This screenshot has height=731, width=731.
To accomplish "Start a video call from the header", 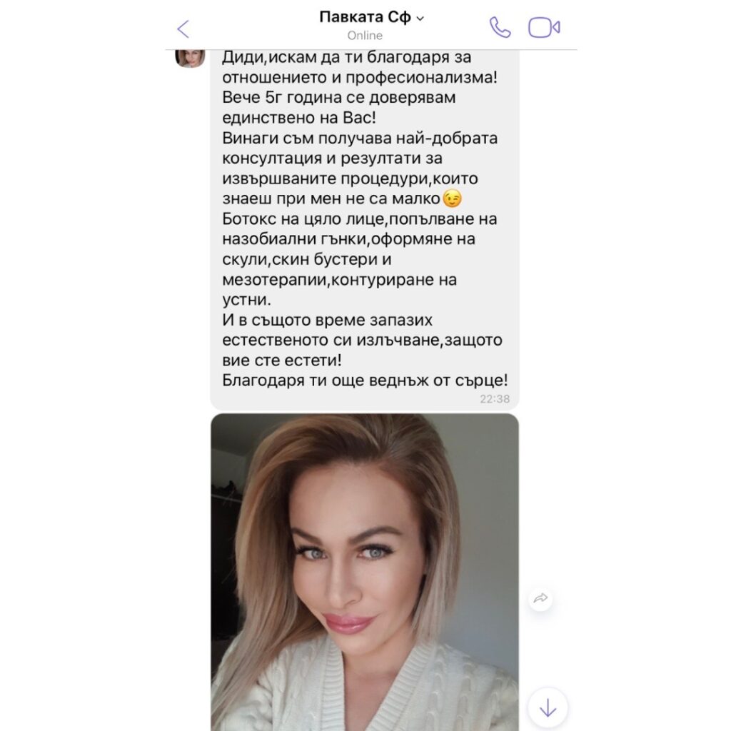I will pos(543,28).
